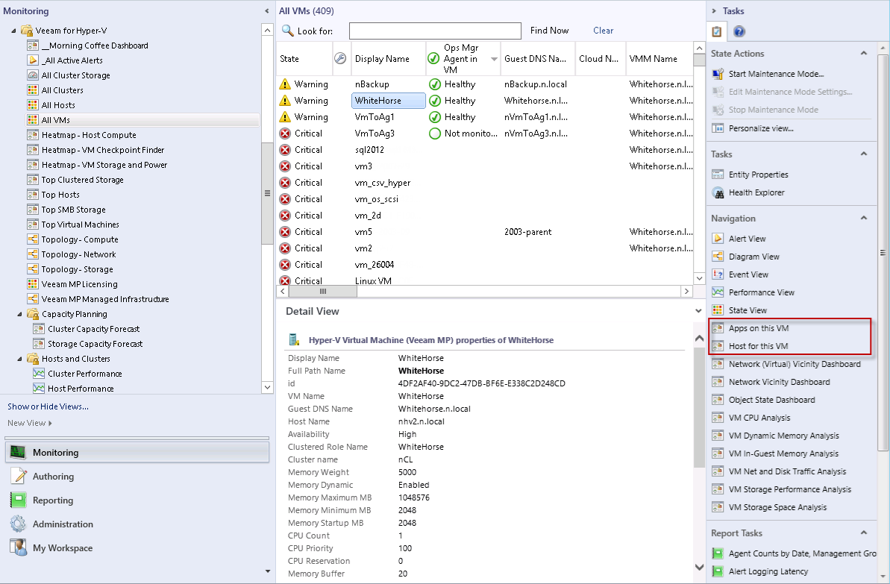Open VM Storage Space Analysis

click(777, 507)
